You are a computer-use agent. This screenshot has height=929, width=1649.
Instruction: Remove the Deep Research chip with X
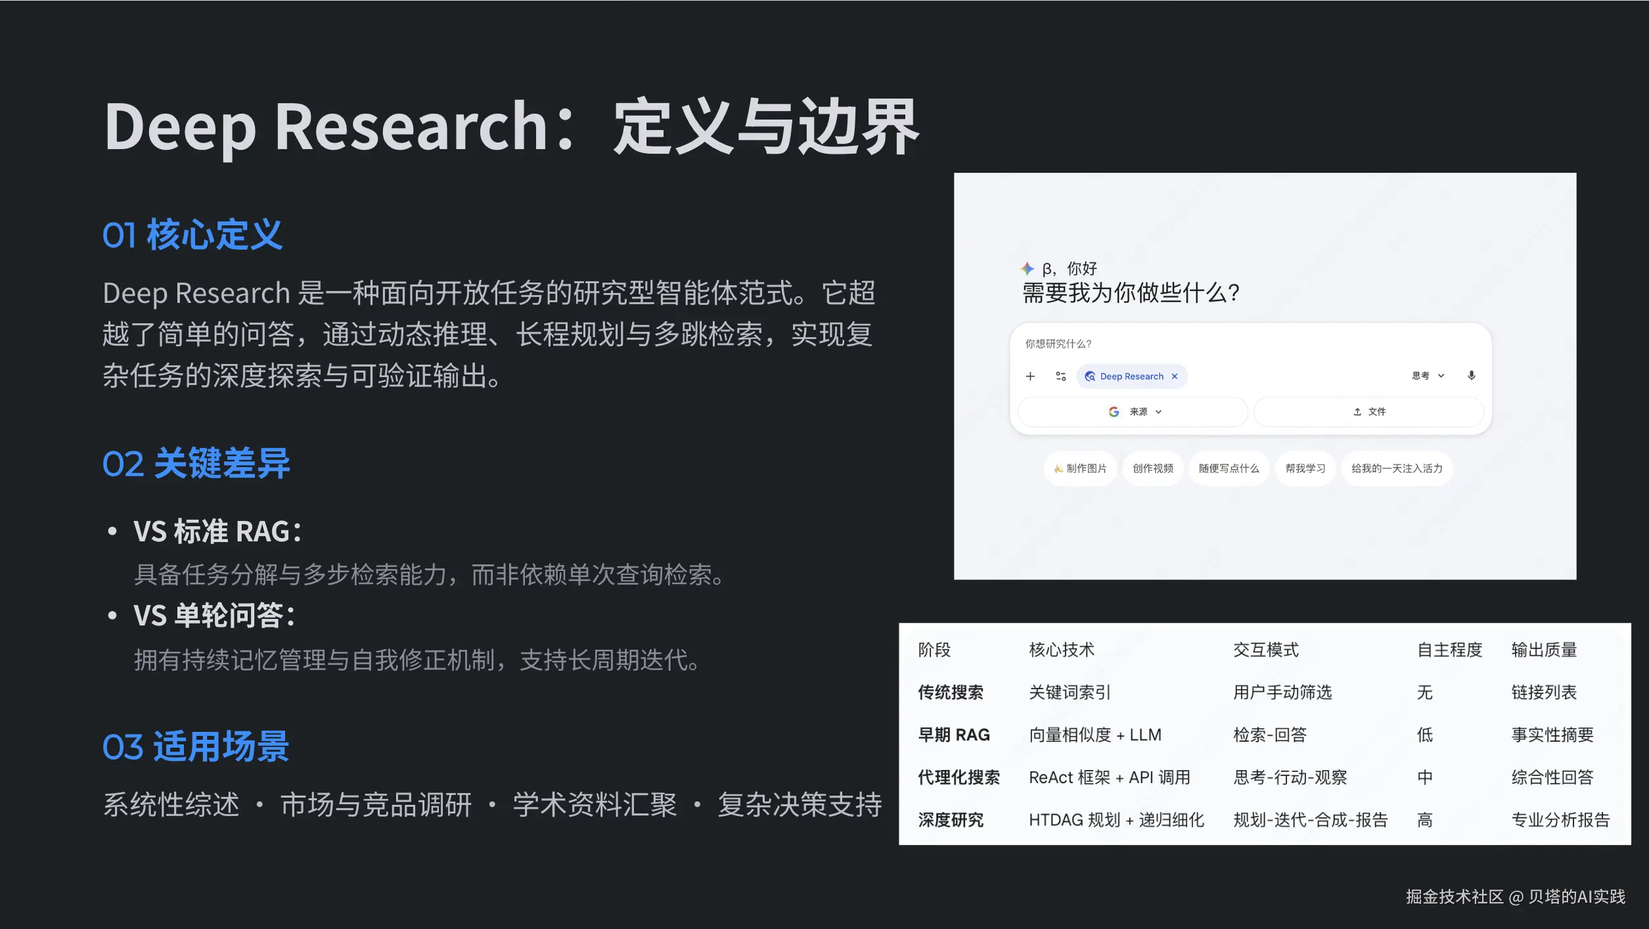point(1175,376)
